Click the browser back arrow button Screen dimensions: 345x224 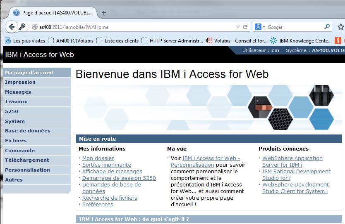pos(12,27)
